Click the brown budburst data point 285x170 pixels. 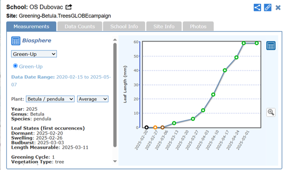pos(162,128)
